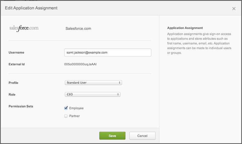This screenshot has height=144, width=242.
Task: Click the Employee checkbox label text
Action: pos(76,108)
